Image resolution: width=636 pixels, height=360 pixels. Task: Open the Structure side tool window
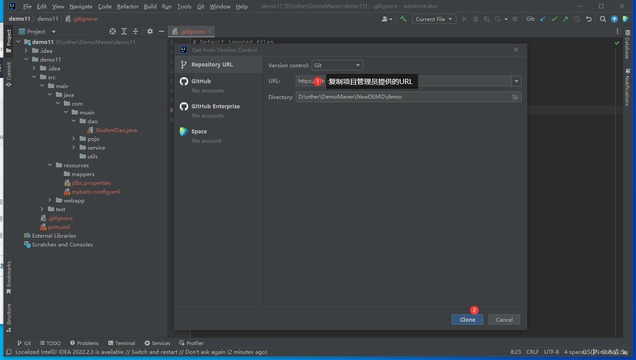tap(8, 318)
